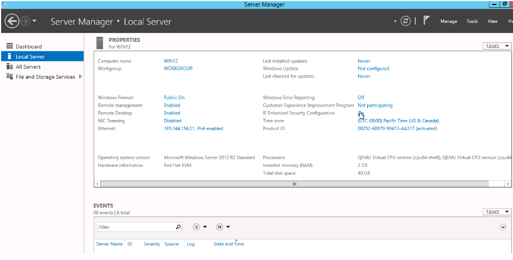
Task: Click the All Servers icon
Action: pos(9,66)
